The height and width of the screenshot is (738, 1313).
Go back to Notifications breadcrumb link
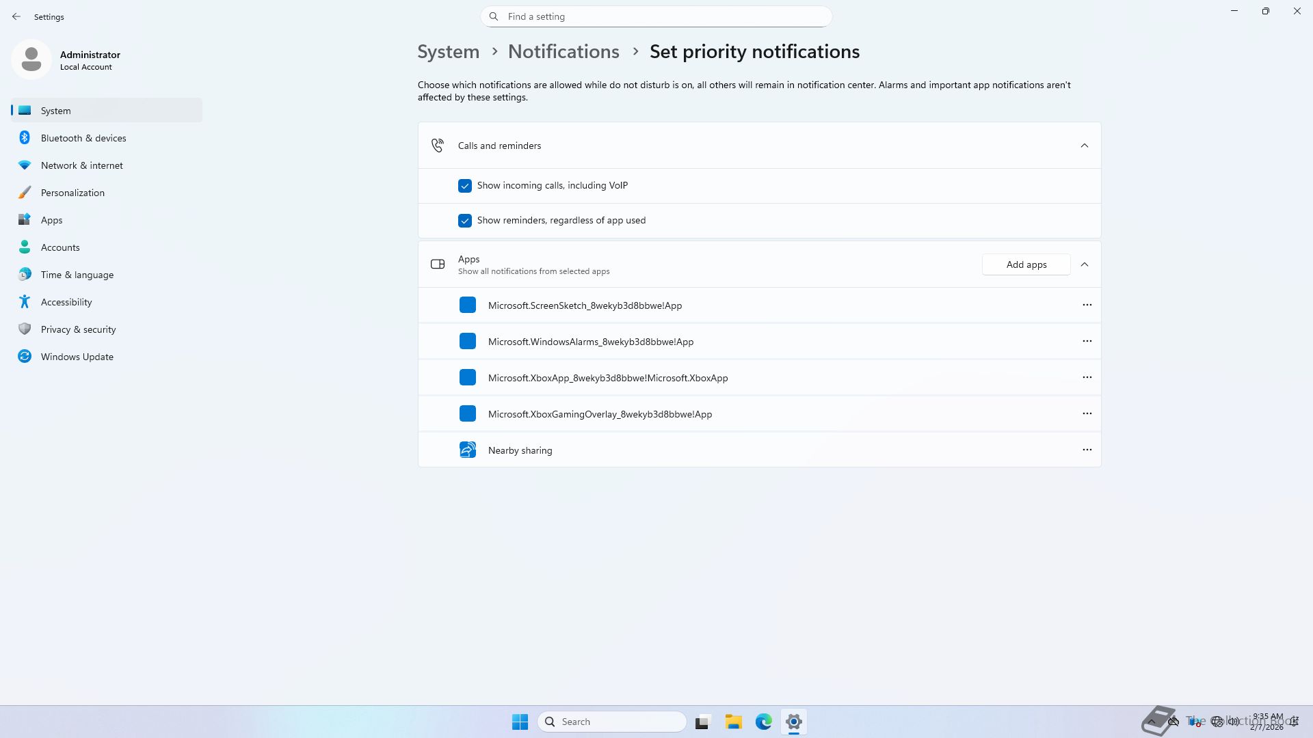(x=563, y=52)
